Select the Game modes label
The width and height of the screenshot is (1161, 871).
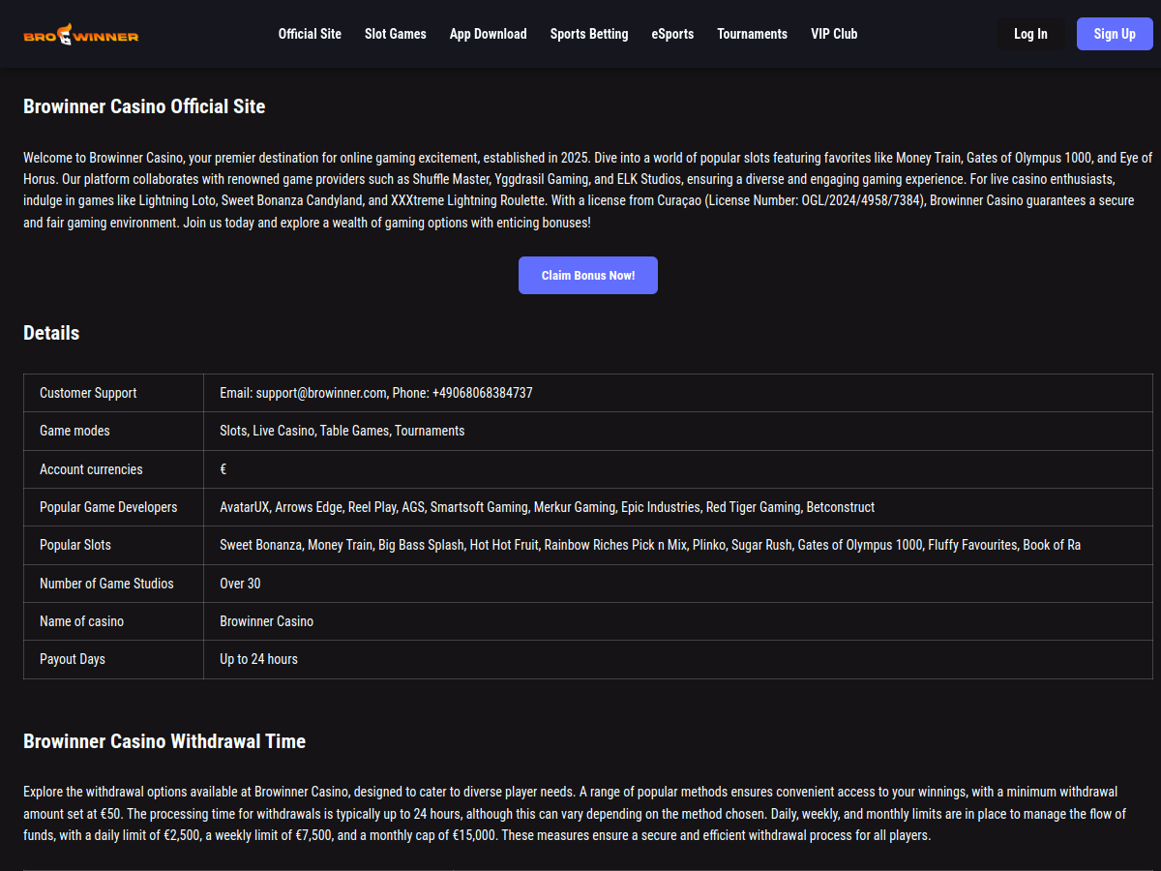coord(74,431)
